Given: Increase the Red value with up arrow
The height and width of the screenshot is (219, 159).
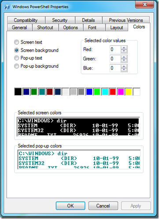Looking at the screenshot, I should (x=124, y=48).
